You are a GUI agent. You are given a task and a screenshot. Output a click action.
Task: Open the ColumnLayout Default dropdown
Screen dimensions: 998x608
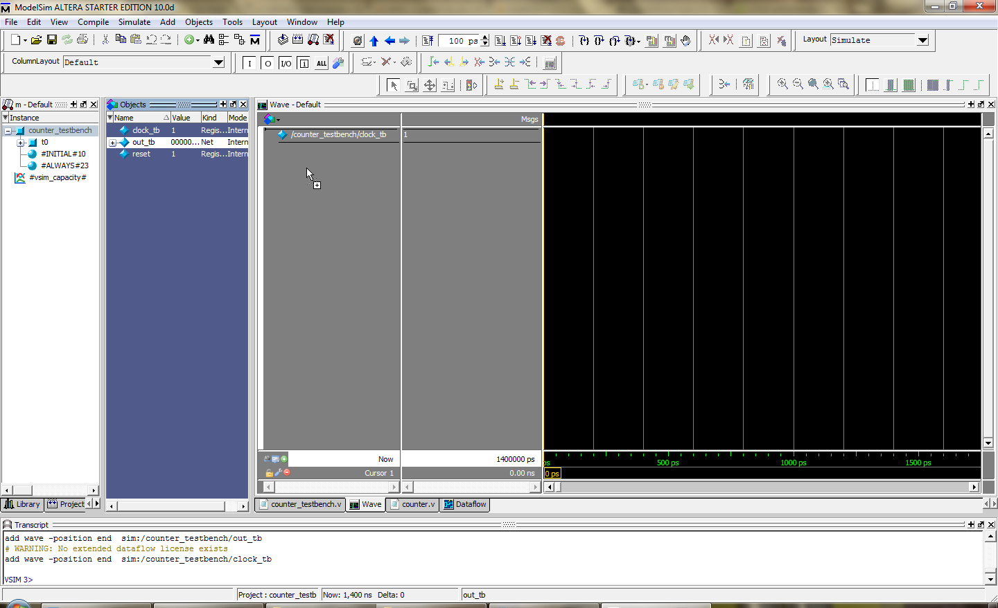click(218, 62)
